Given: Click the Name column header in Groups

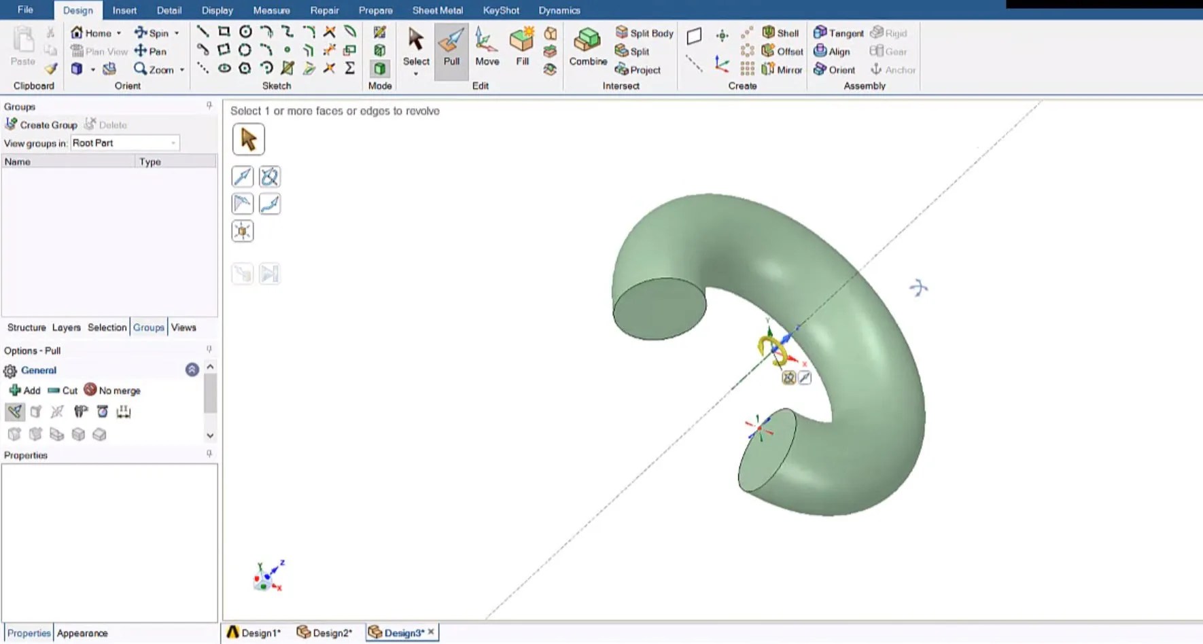Looking at the screenshot, I should pos(68,162).
